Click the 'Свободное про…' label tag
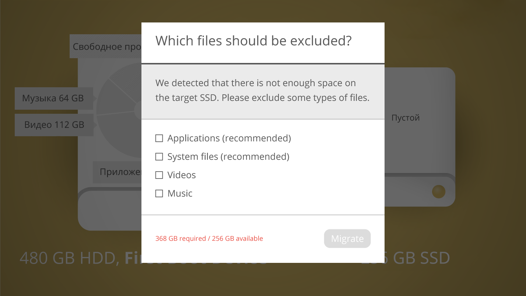The width and height of the screenshot is (526, 296). [x=106, y=47]
